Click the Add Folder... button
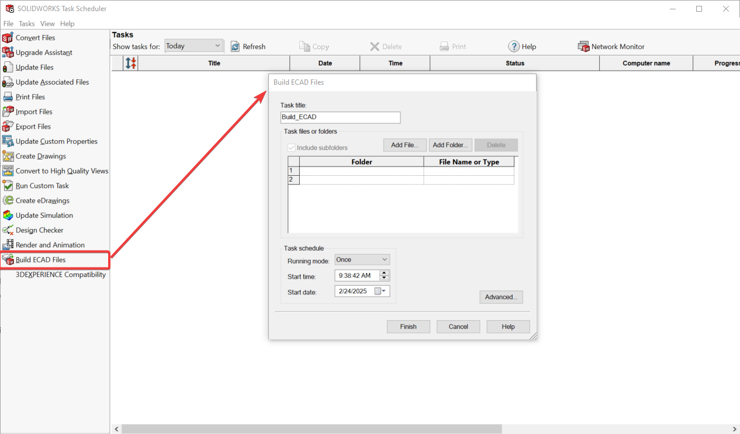 coord(450,145)
